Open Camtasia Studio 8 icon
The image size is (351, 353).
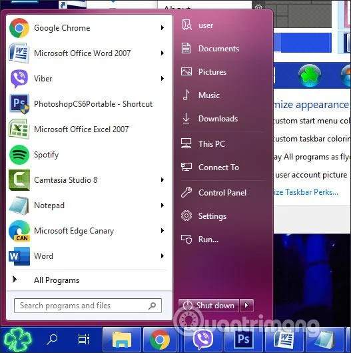click(19, 180)
